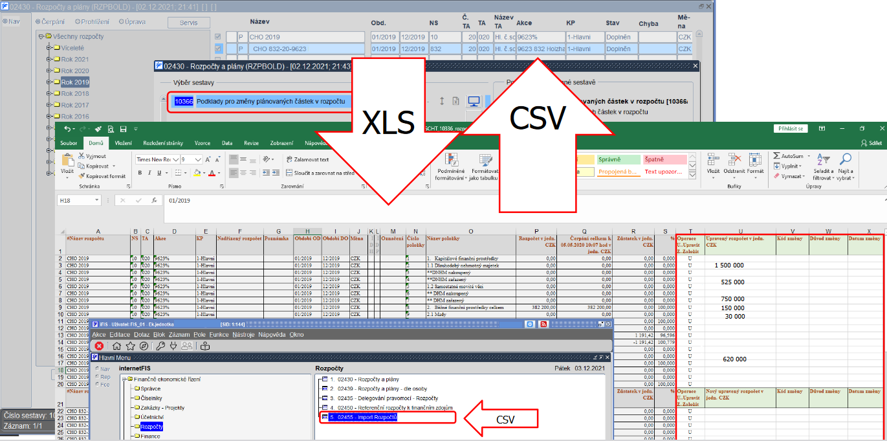Click Vyjmout (cut) in the clipboard group
887x441 pixels.
[92, 156]
